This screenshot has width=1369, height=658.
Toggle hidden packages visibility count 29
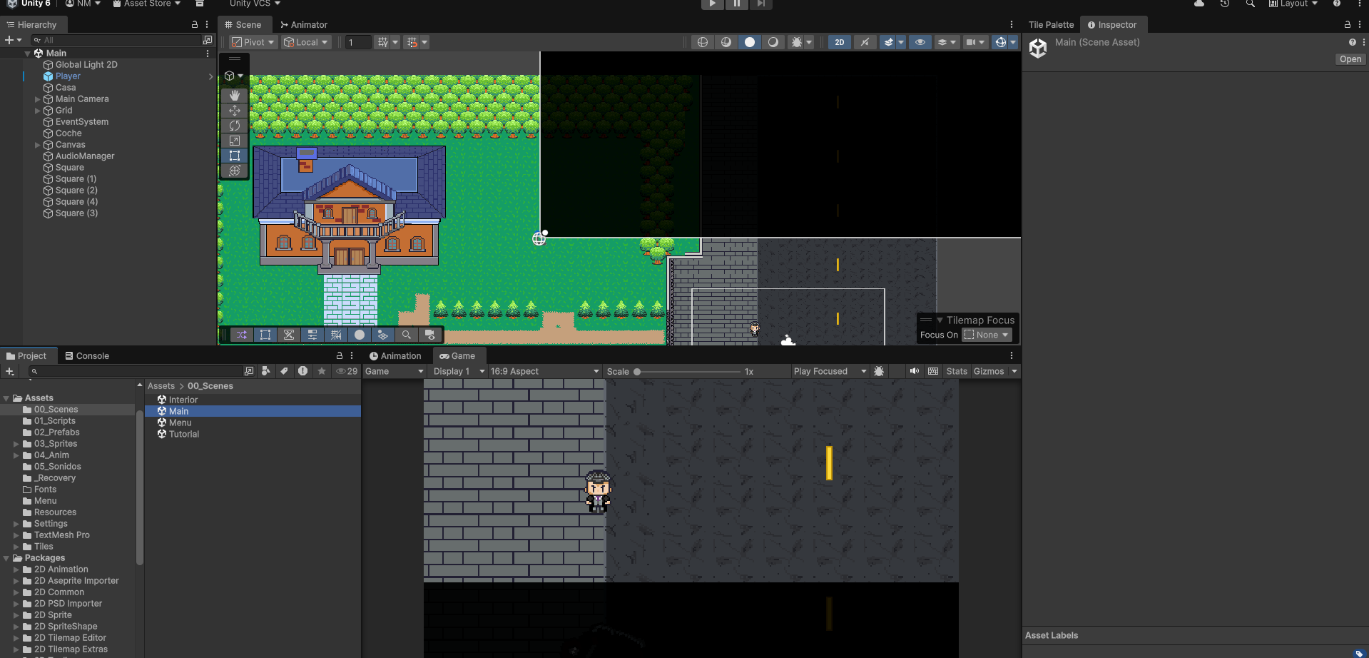click(x=347, y=371)
